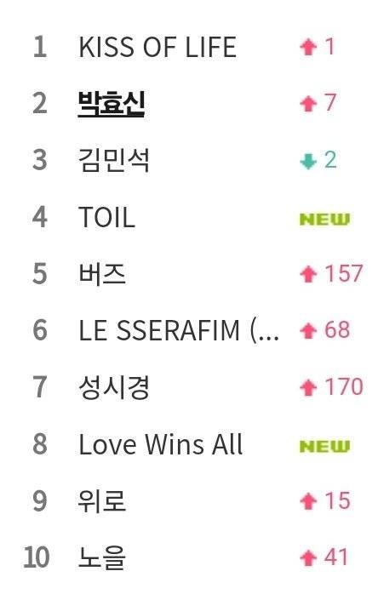Click the NEW badge for Love Wins All
Screen dimensions: 378x594
click(324, 446)
